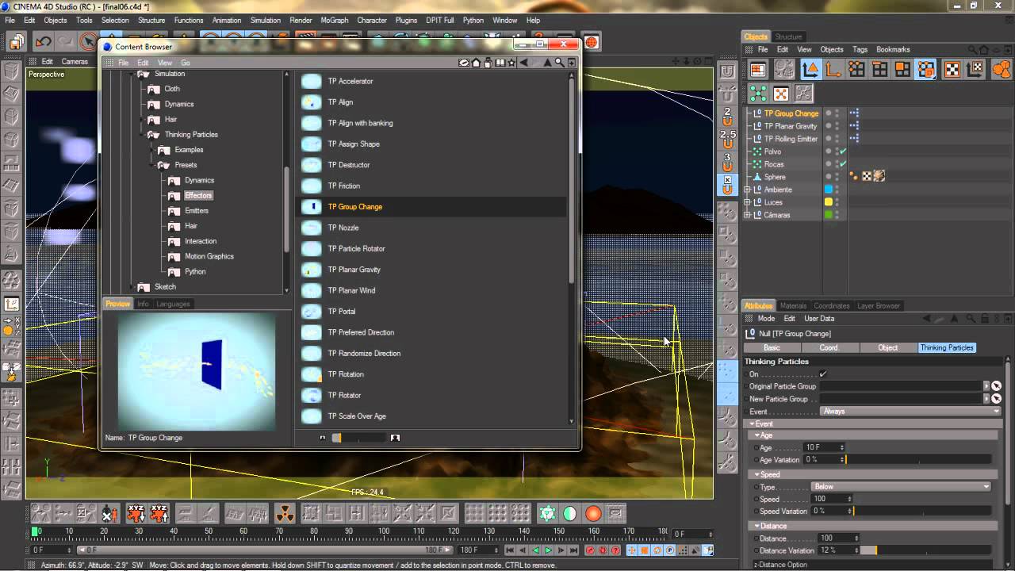
Task: Select the Motion Graphics folder in tree
Action: tap(209, 256)
